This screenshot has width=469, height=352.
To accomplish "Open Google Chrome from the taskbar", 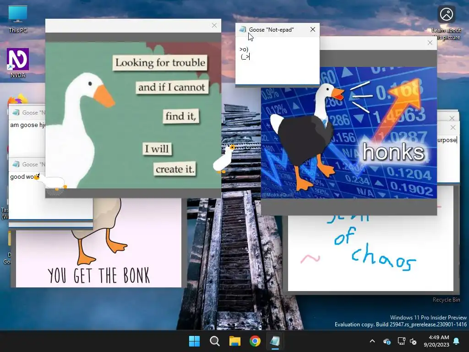I will click(255, 341).
